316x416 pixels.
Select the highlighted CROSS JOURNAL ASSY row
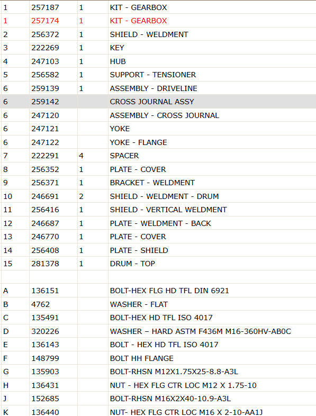[x=158, y=102]
